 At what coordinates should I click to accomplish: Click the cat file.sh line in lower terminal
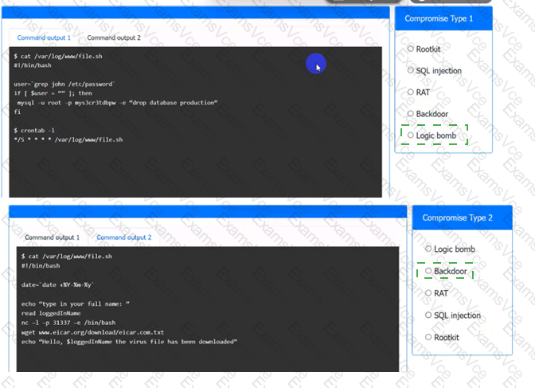[67, 257]
